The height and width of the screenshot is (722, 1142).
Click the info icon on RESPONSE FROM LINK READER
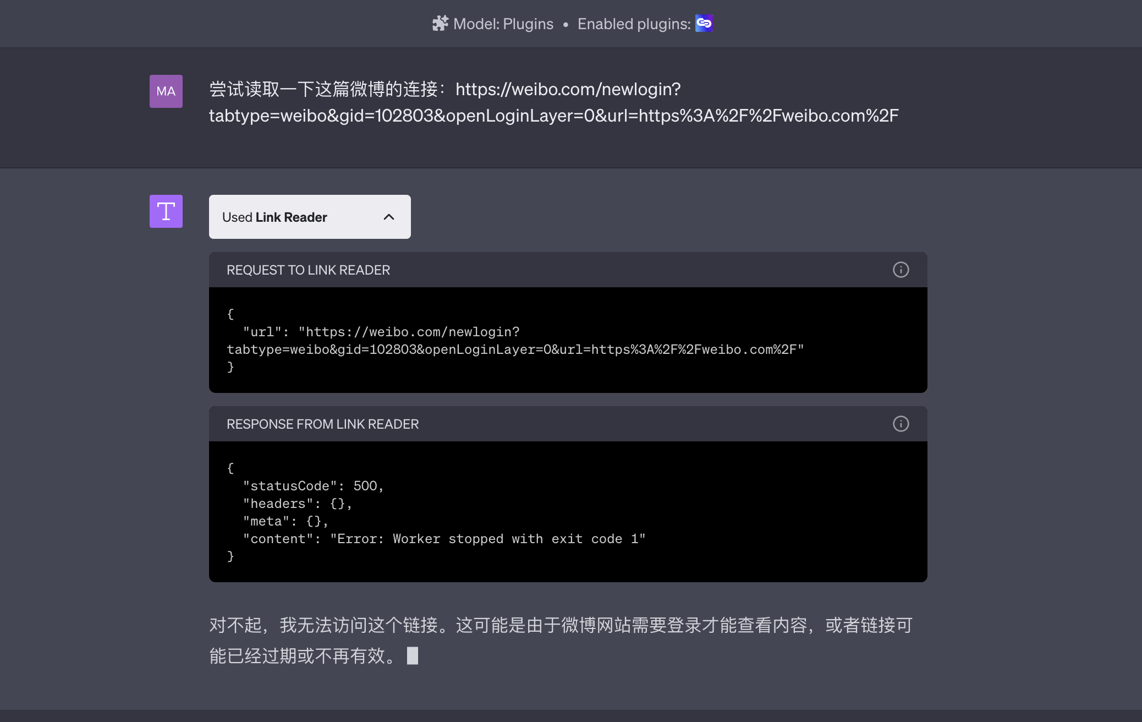(x=901, y=424)
